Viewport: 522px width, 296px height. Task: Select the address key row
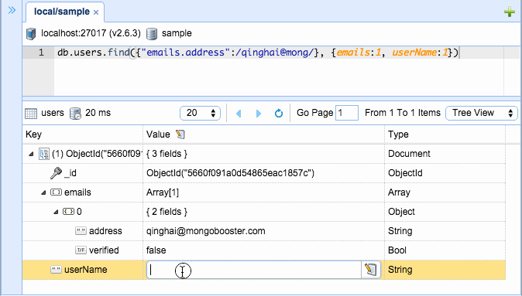[263, 231]
